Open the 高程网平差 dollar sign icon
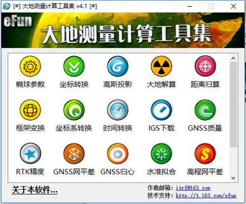 click(x=205, y=153)
